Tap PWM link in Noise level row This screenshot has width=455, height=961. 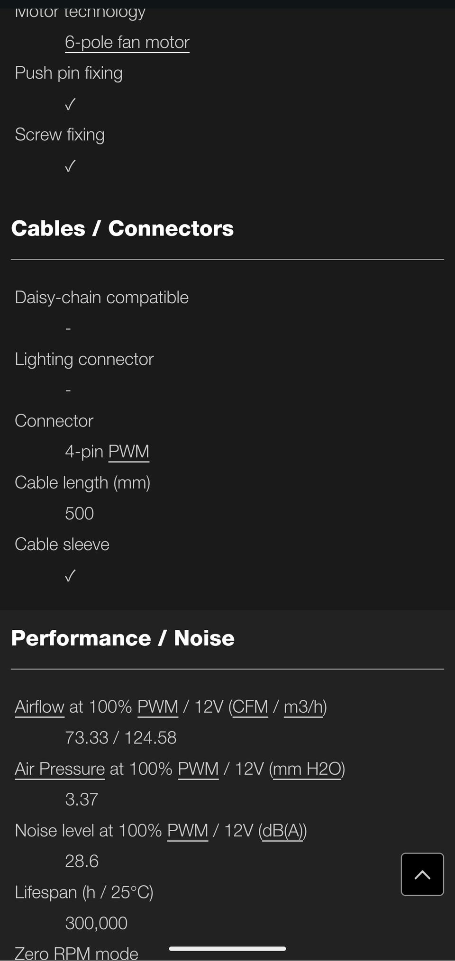pos(188,830)
